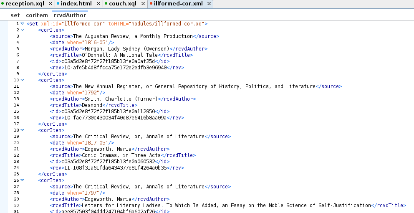414x213 pixels.
Task: Switch to the index.html tab
Action: coord(76,4)
